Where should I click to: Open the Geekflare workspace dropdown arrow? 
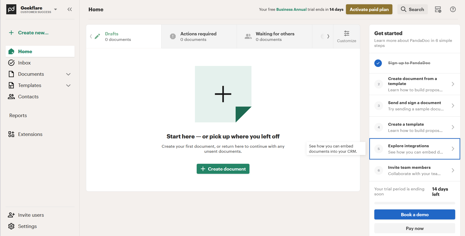pyautogui.click(x=56, y=9)
